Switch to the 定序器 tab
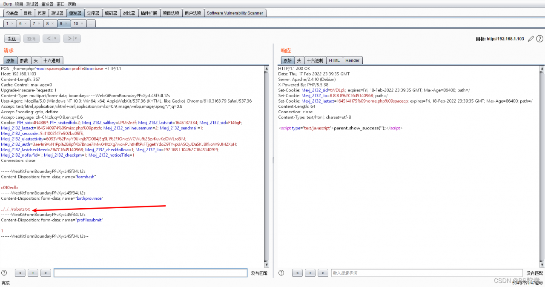Screen dimensions: 545x287 93,13
